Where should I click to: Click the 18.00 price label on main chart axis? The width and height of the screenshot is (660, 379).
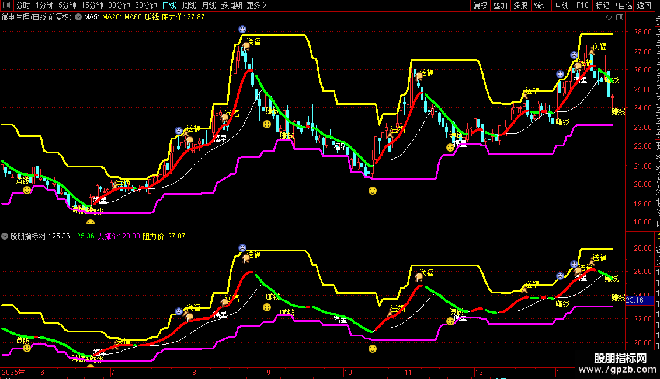tap(642, 222)
